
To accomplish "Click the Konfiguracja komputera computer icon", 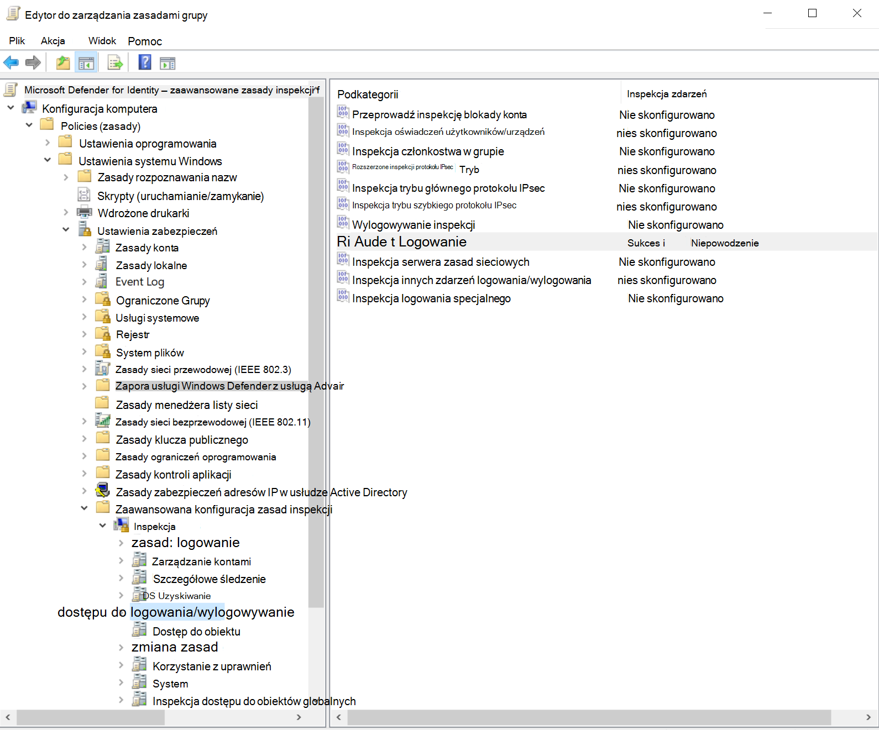I will 29,108.
